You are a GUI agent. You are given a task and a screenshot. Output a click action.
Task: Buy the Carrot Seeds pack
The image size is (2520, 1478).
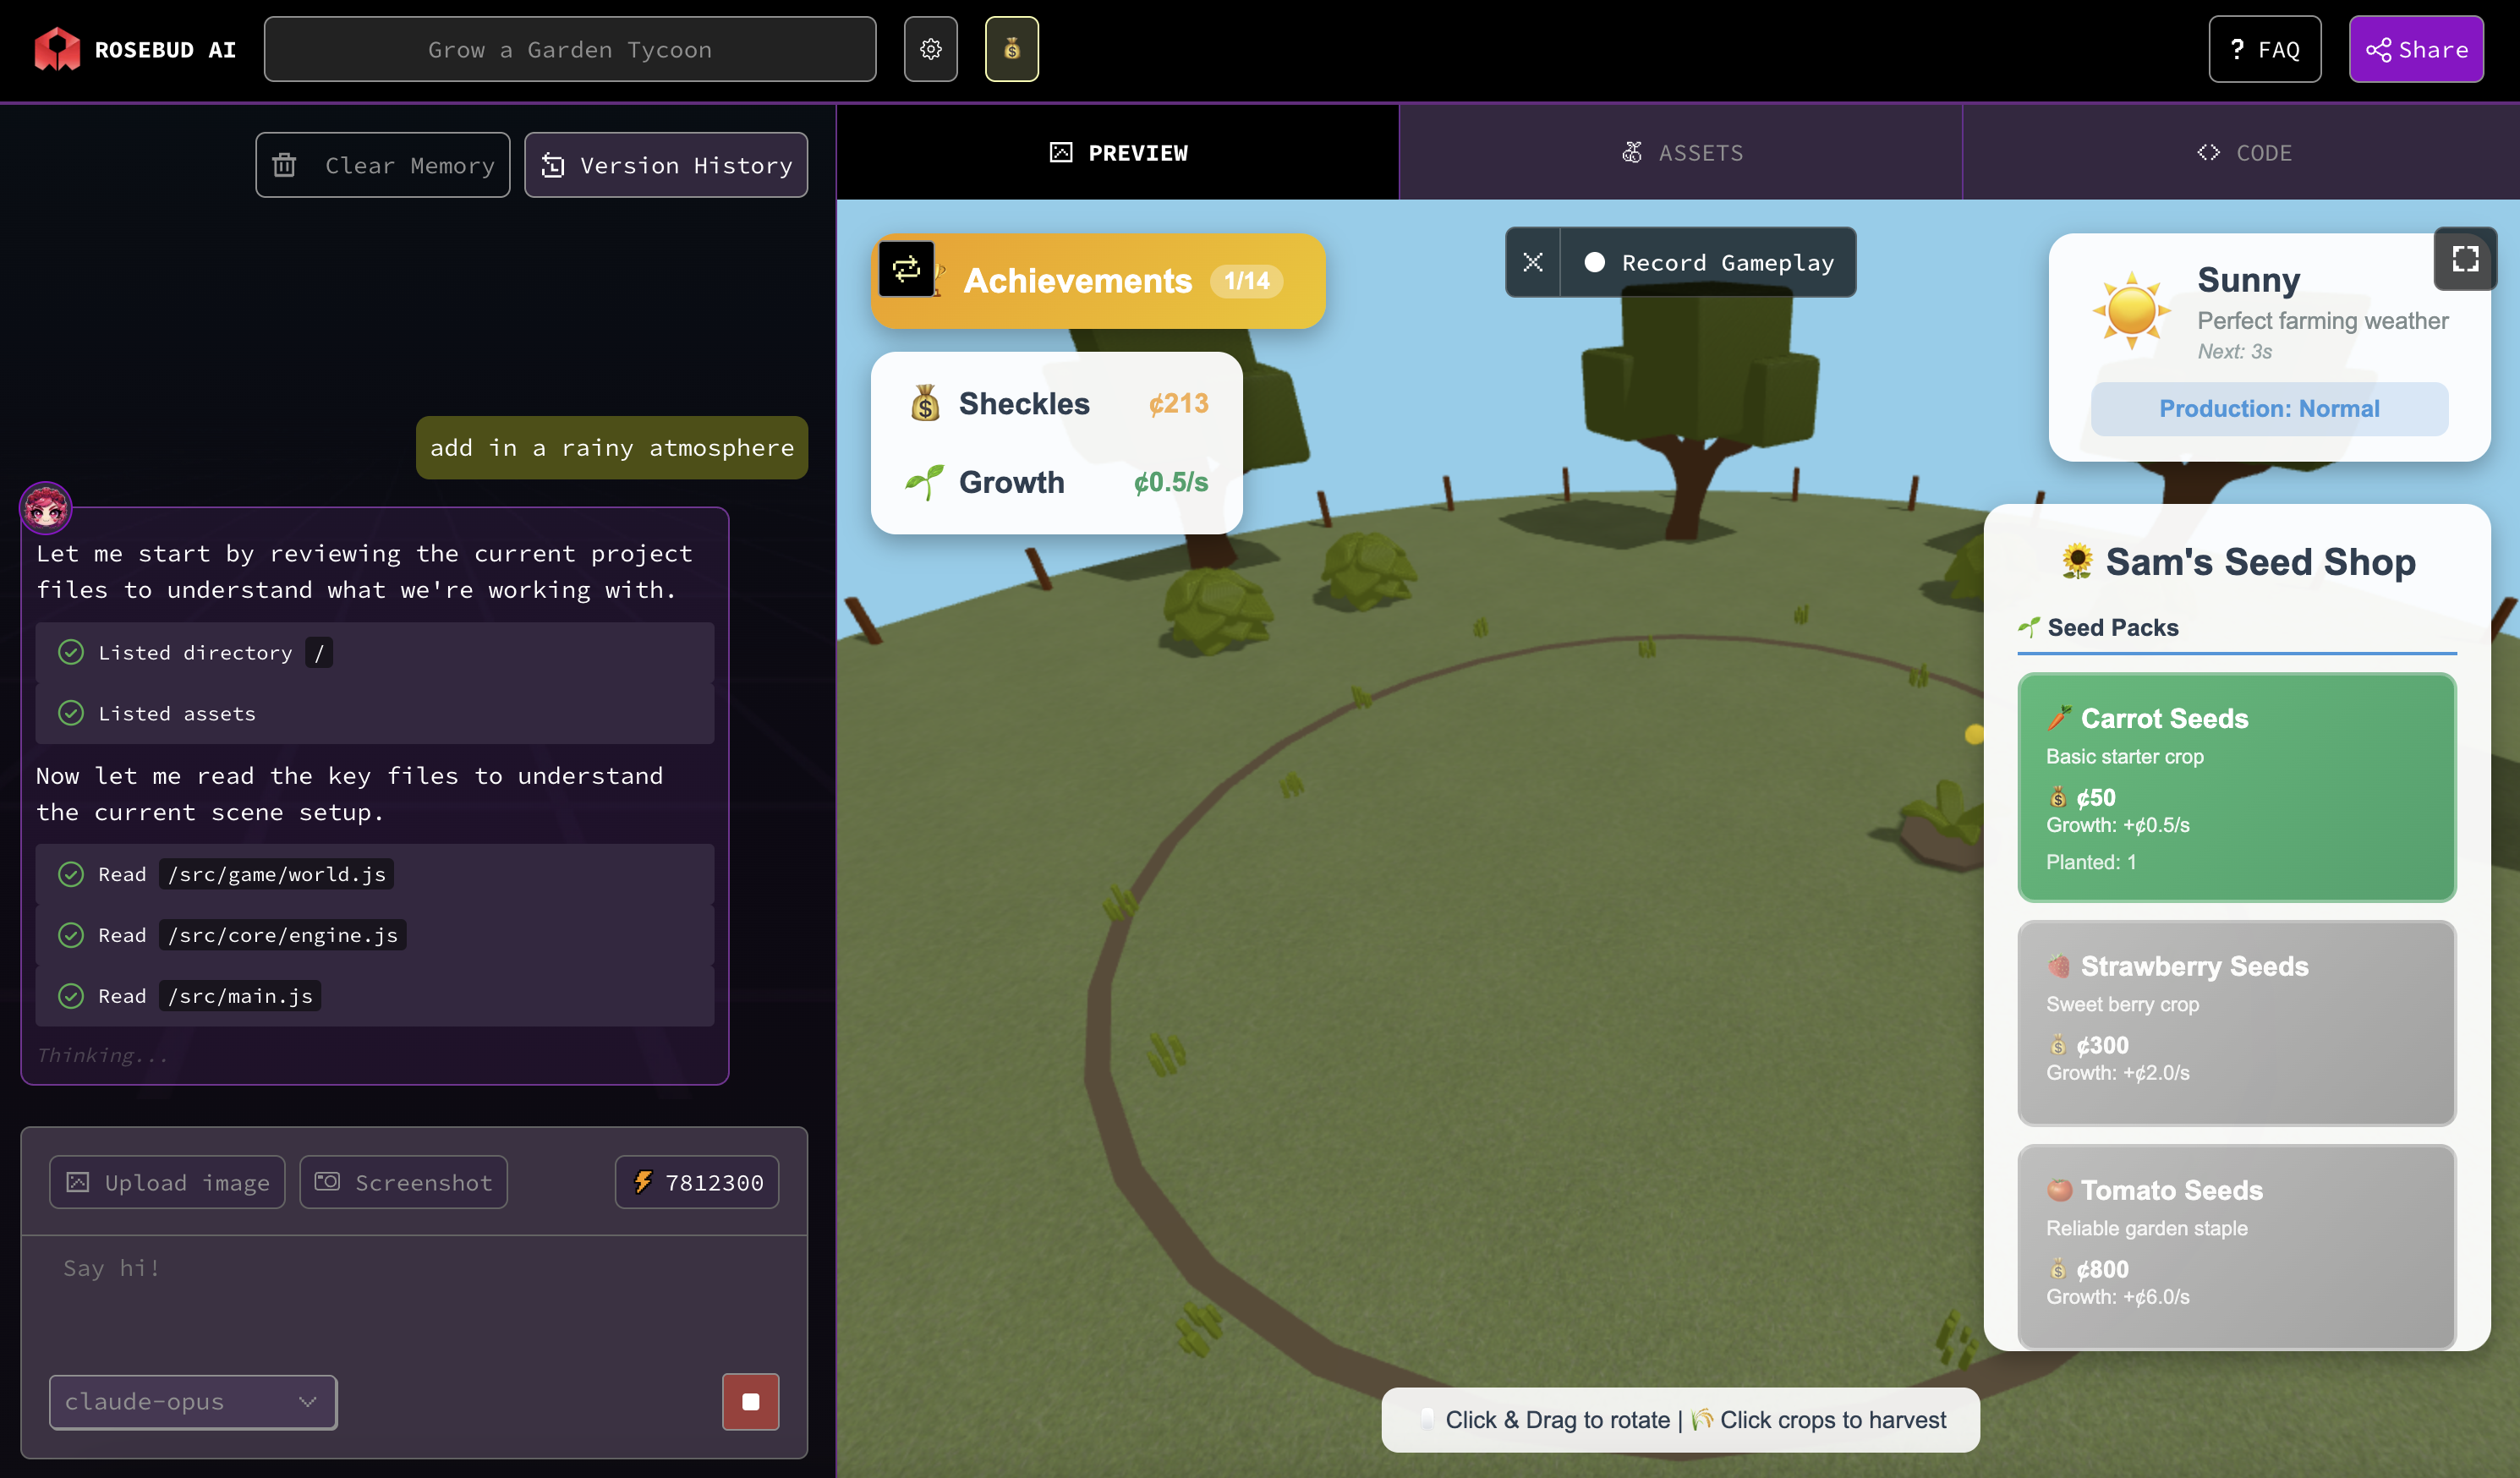(2236, 788)
